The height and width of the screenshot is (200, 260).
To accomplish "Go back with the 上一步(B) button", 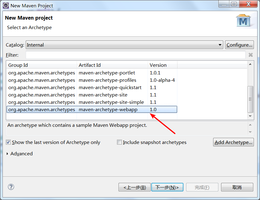I will pyautogui.click(x=134, y=187).
